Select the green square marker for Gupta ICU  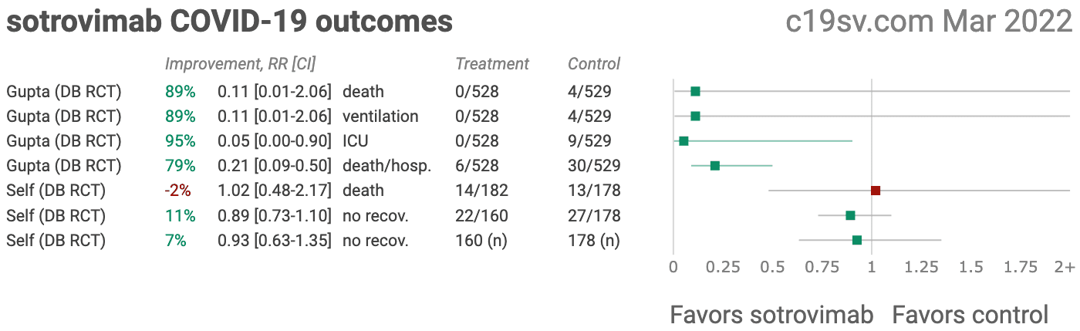click(683, 141)
